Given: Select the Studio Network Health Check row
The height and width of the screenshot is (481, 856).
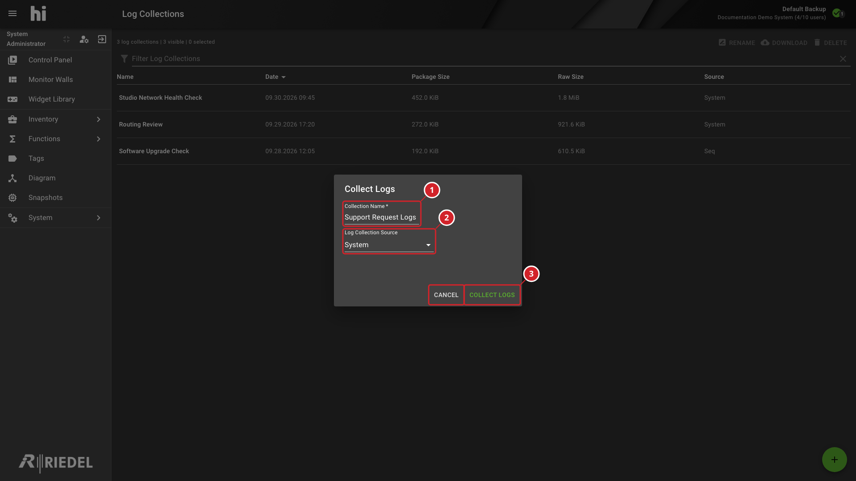Looking at the screenshot, I should [x=484, y=98].
